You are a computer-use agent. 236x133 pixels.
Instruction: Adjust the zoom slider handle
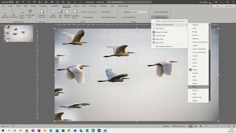tap(217, 126)
